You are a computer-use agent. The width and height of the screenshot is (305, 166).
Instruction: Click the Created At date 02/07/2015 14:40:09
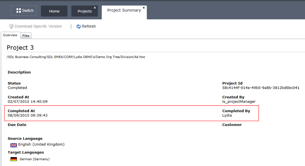28,102
